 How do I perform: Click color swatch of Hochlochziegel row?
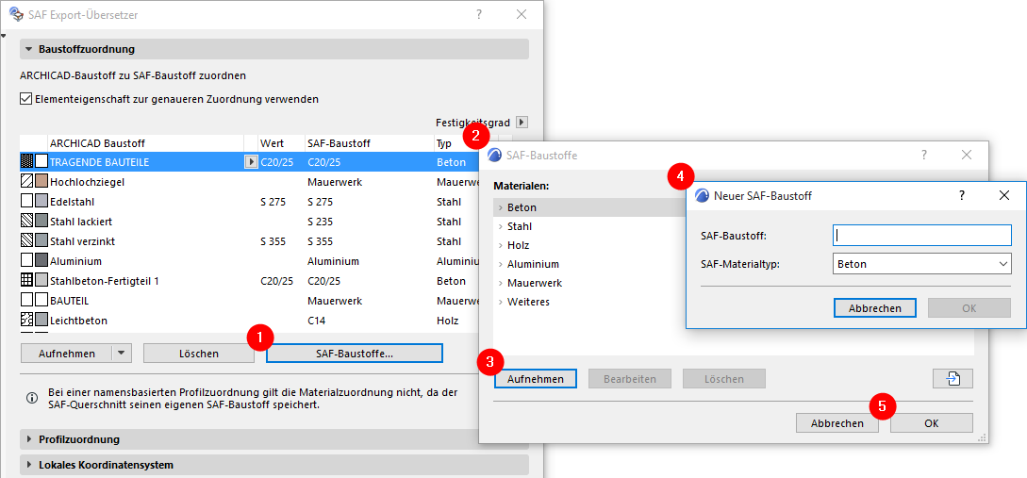[x=41, y=182]
